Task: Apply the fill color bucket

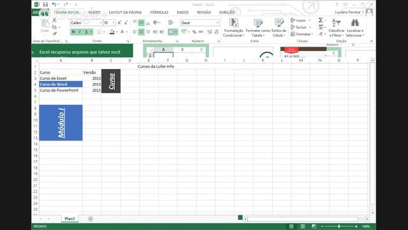Action: (112, 32)
